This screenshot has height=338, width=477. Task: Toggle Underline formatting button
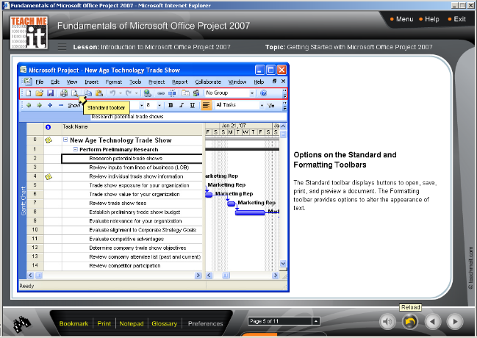(193, 105)
